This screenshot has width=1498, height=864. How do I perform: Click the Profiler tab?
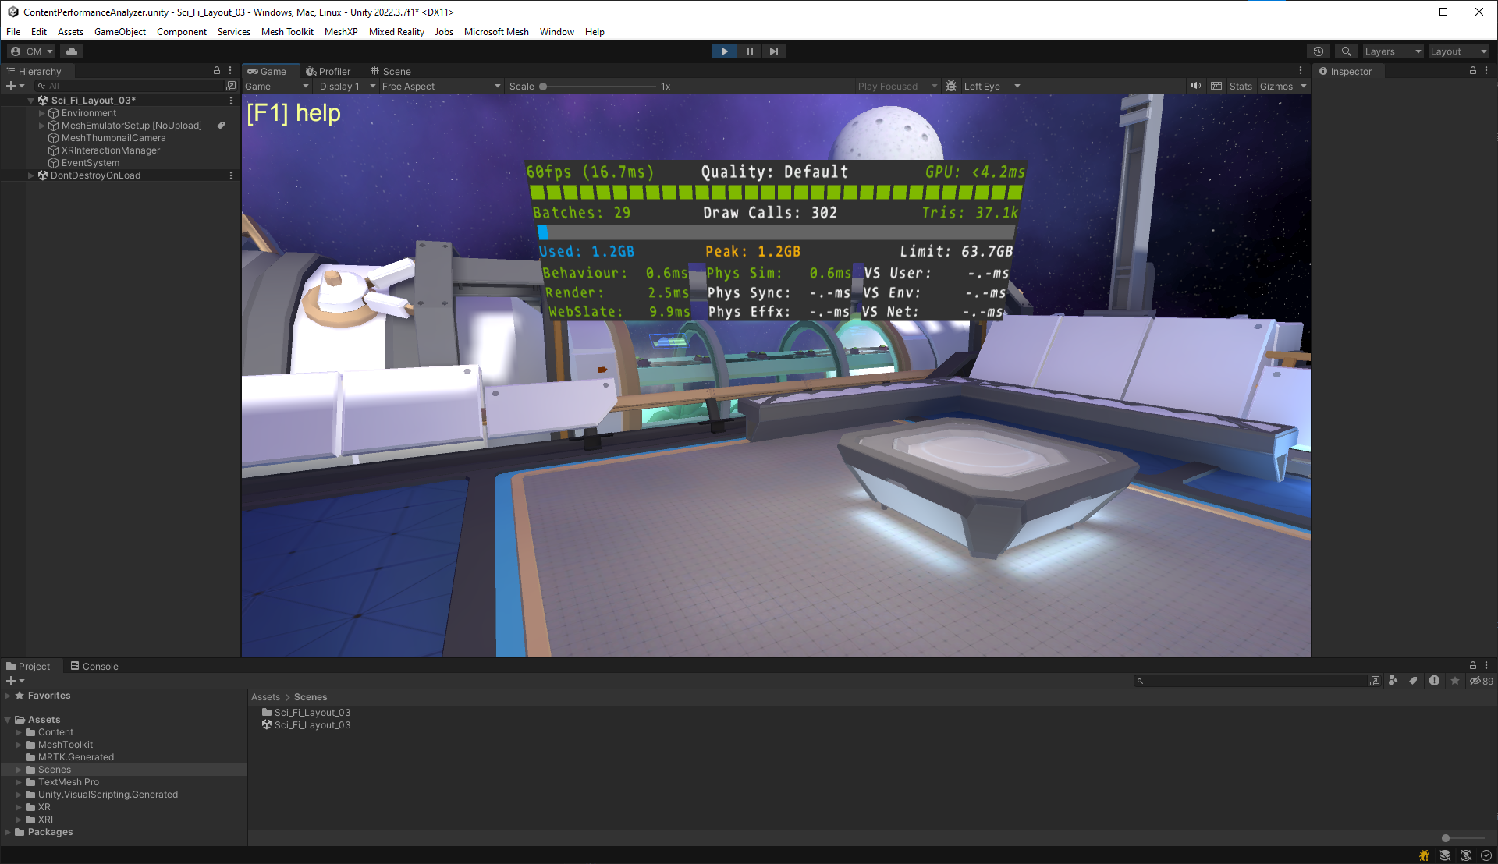click(329, 71)
